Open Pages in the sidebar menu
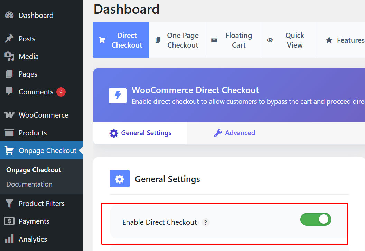365x251 pixels. click(41, 74)
